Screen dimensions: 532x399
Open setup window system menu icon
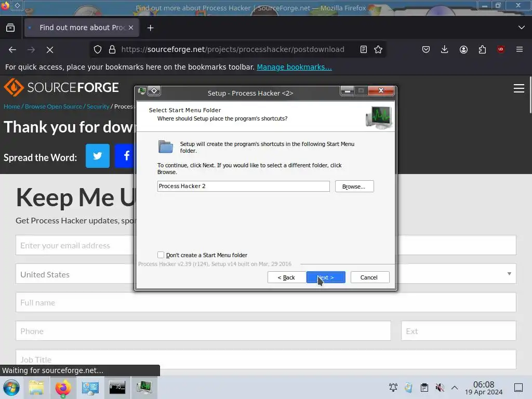click(142, 90)
